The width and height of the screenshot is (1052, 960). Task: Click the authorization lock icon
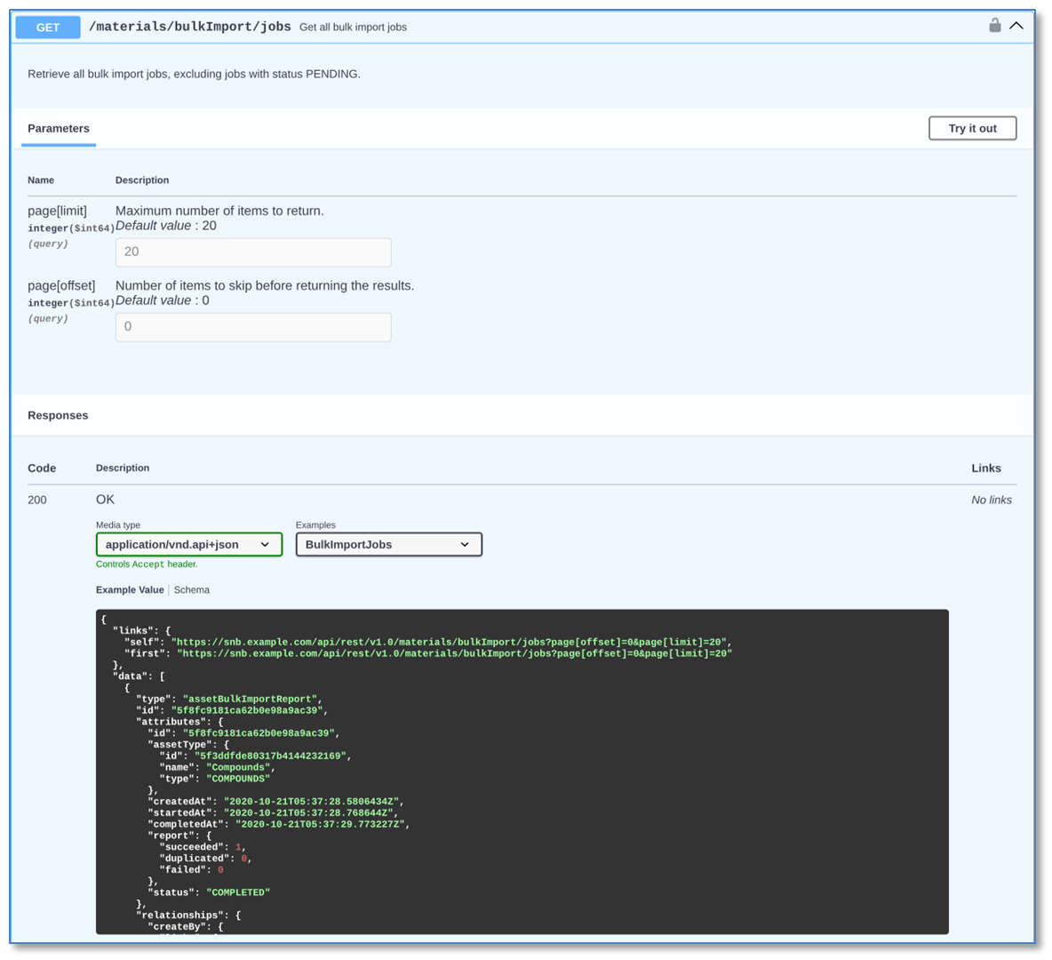point(994,26)
